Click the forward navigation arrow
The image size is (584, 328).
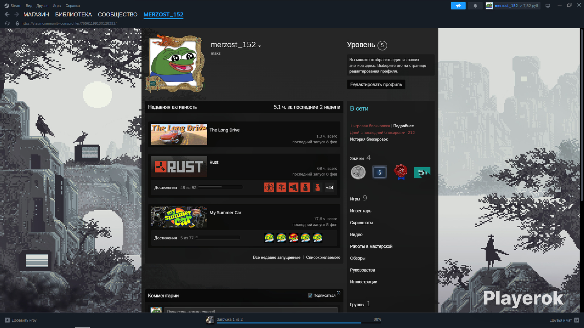click(16, 14)
